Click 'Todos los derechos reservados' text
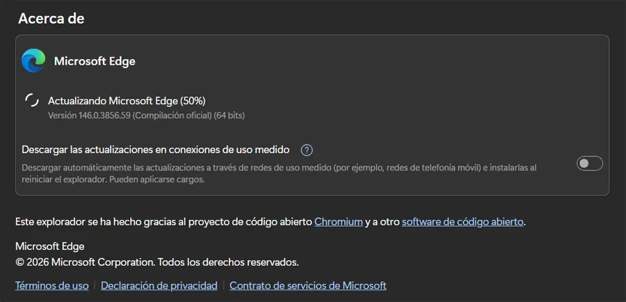626x302 pixels. pyautogui.click(x=228, y=262)
